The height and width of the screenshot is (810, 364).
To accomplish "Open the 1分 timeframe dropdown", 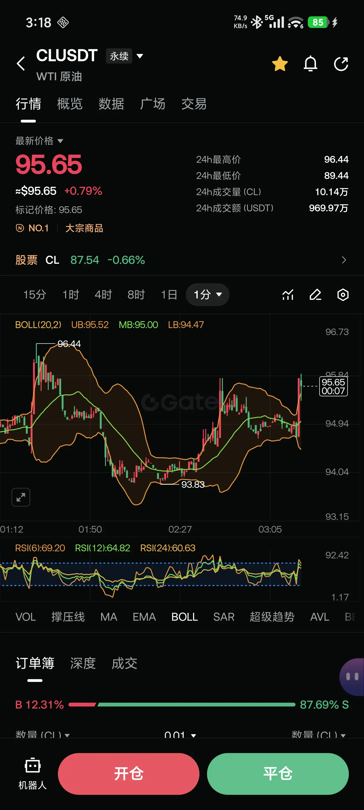I will coord(208,295).
